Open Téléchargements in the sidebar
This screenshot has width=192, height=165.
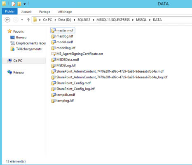[x=29, y=49]
